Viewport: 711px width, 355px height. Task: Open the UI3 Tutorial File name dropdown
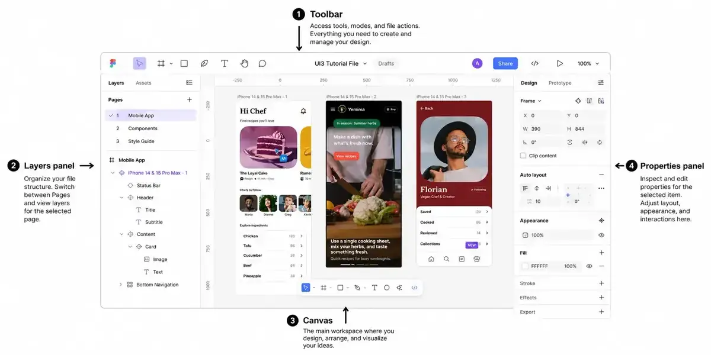point(341,63)
